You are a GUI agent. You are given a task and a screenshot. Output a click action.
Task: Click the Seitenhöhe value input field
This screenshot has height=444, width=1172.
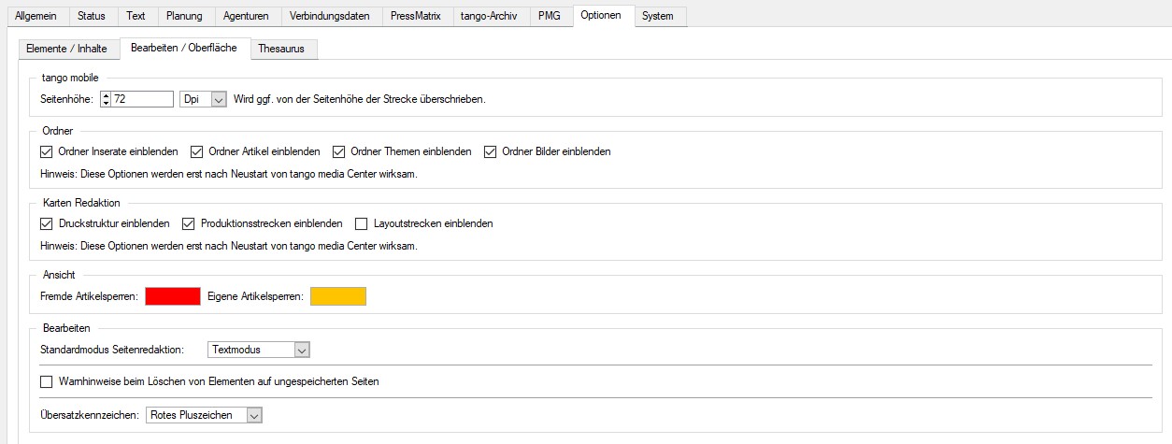click(x=142, y=99)
